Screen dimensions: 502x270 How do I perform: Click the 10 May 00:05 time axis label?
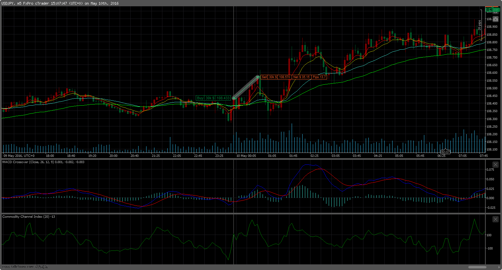coord(246,156)
